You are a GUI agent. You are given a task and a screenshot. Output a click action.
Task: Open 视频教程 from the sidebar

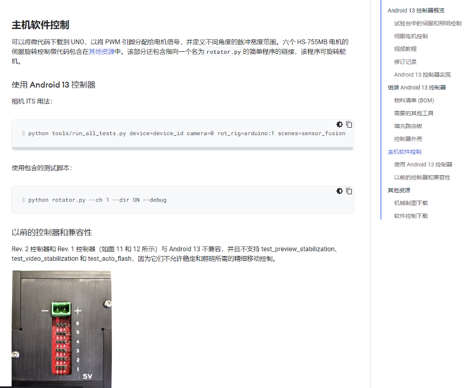pos(405,49)
